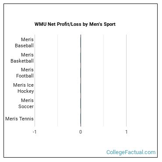Image resolution: width=162 pixels, height=162 pixels.
Task: Click the WMU Net Profit/Loss chart title
Action: click(x=75, y=24)
